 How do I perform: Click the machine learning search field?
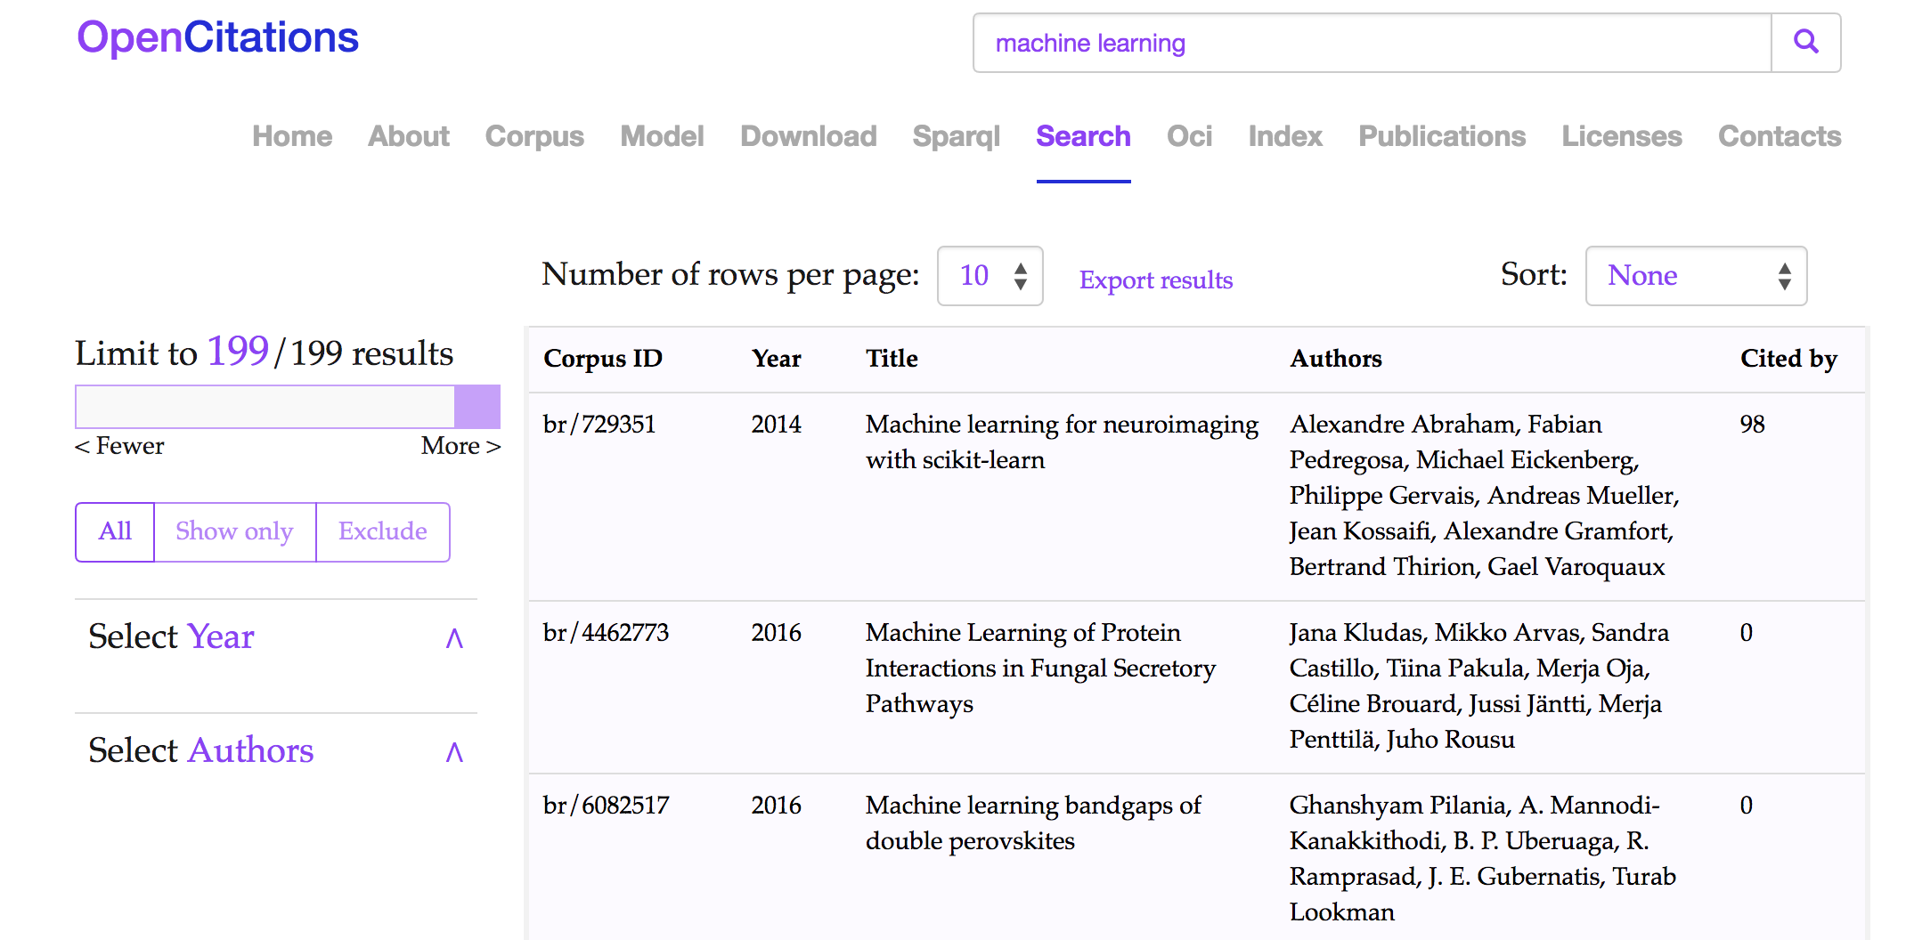[x=1372, y=43]
